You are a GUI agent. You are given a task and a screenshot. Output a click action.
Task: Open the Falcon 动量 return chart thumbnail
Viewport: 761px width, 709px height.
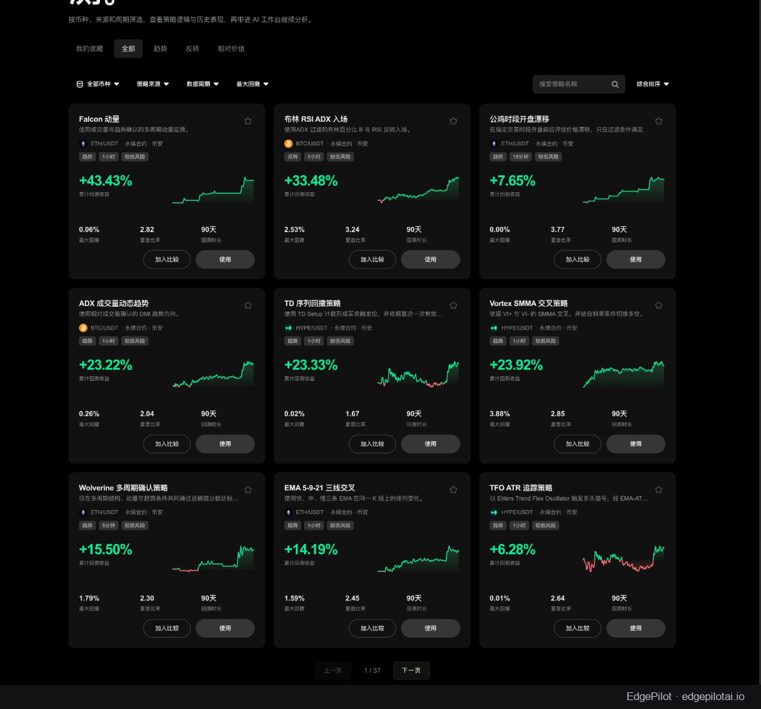tap(213, 190)
